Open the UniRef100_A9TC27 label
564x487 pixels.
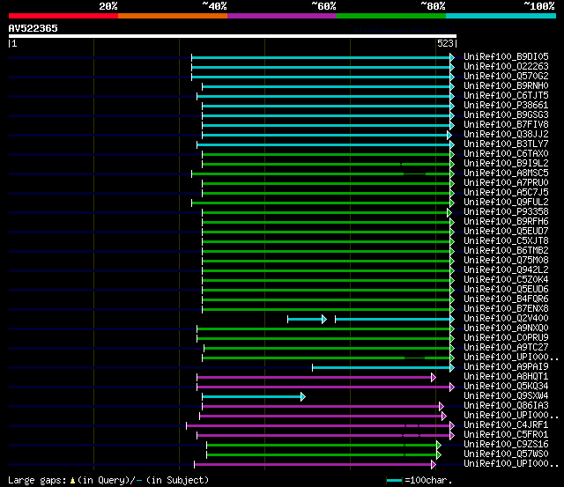click(x=506, y=348)
